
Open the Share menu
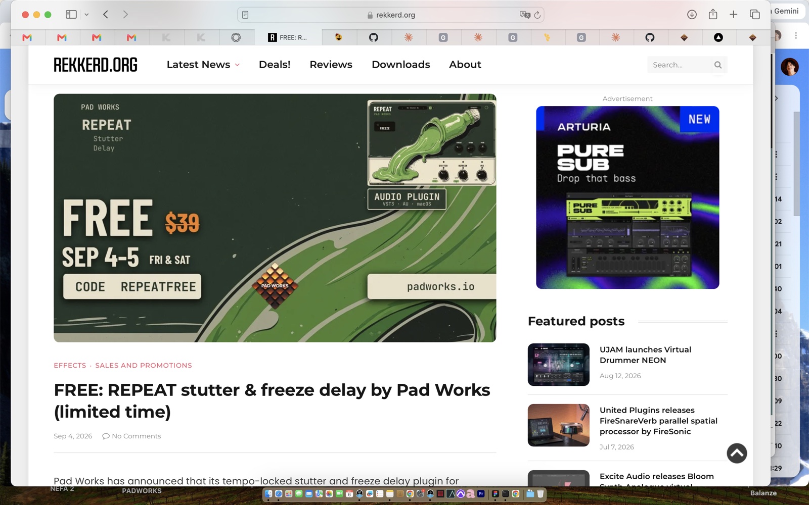click(713, 14)
